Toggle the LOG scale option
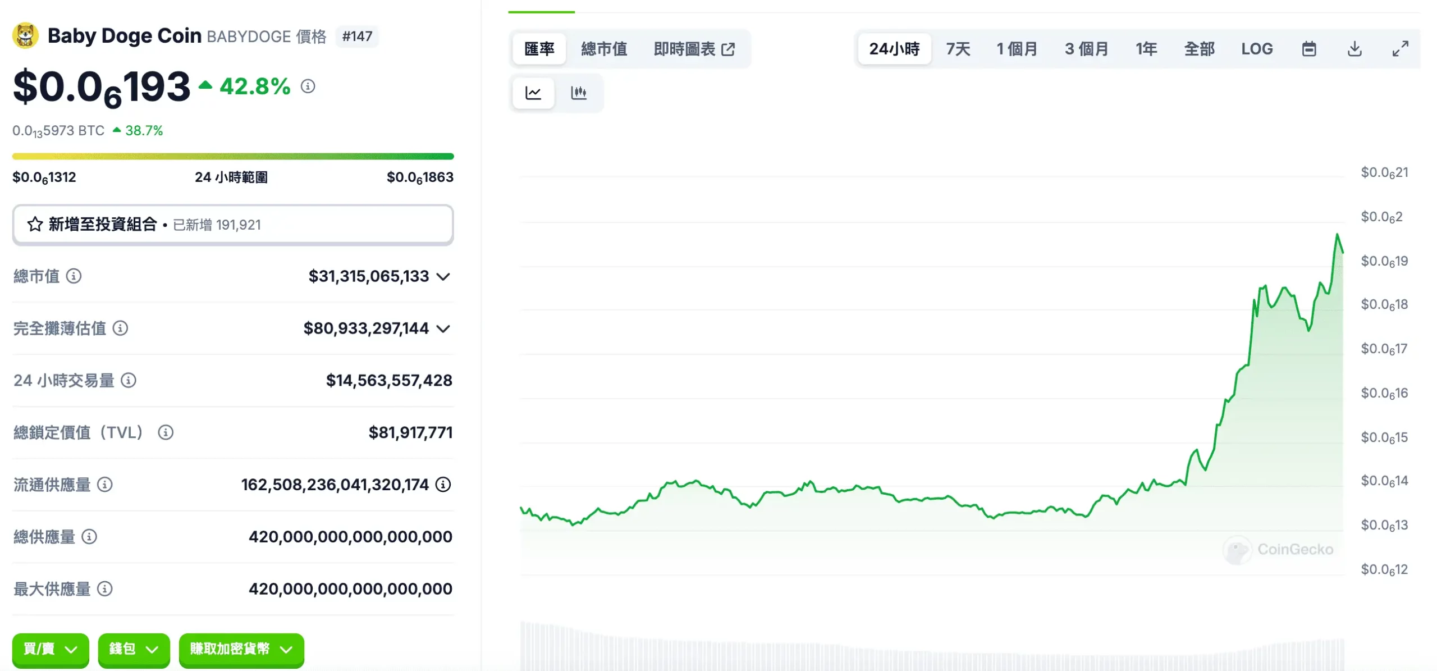The height and width of the screenshot is (671, 1437). pos(1256,49)
